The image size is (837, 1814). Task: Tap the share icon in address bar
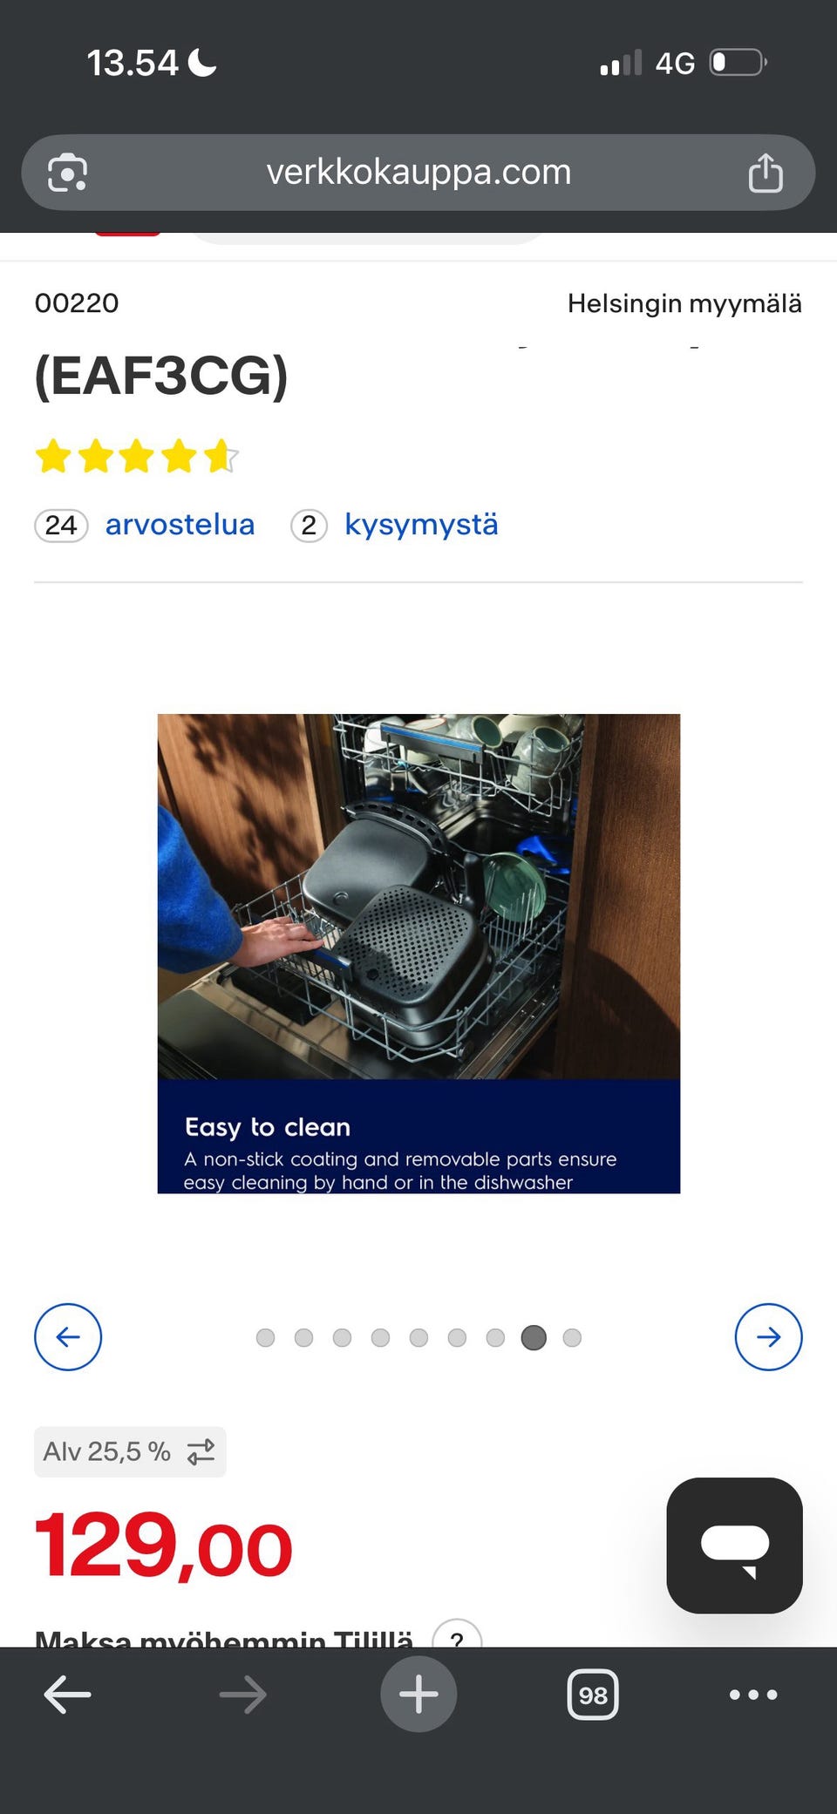click(766, 173)
